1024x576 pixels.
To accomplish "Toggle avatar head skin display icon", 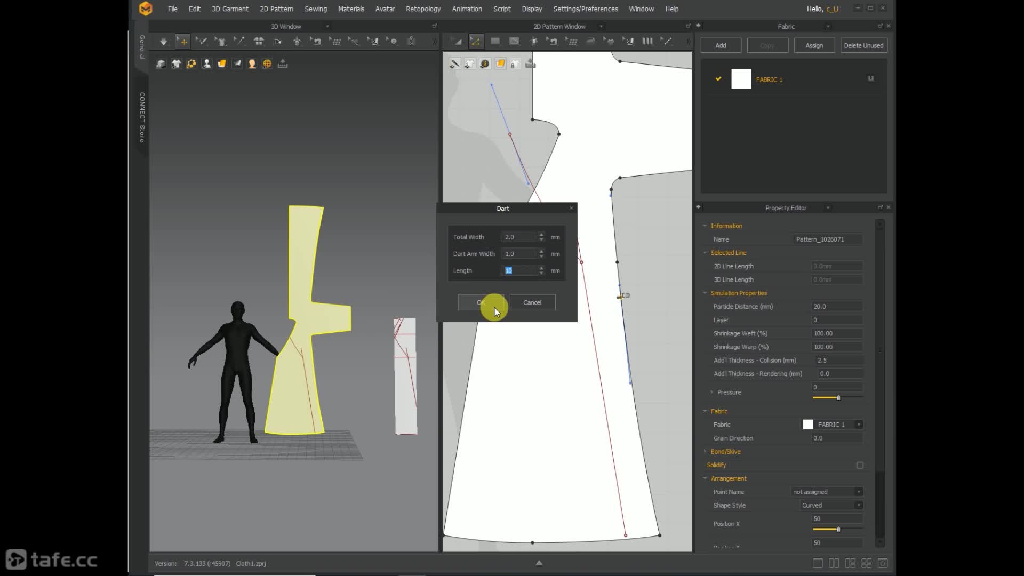I will (x=252, y=64).
